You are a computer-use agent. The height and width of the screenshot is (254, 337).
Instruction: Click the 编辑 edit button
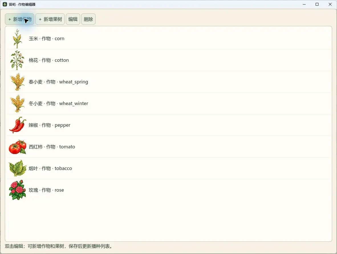click(x=73, y=19)
